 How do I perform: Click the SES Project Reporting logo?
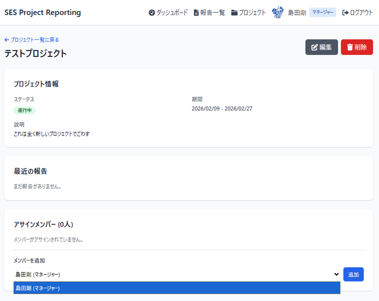pyautogui.click(x=43, y=12)
